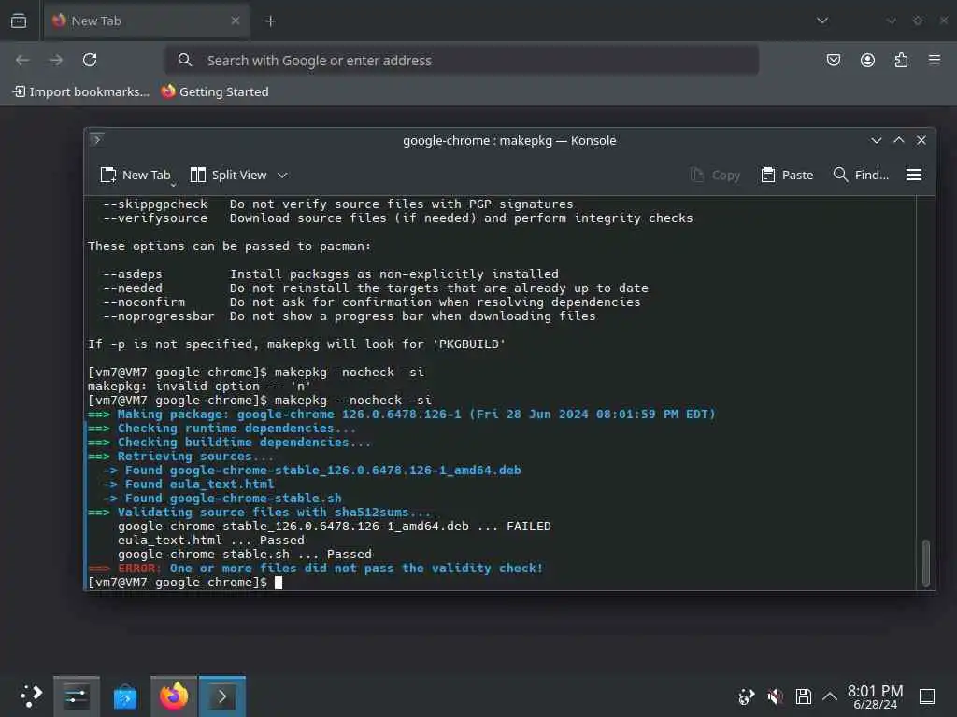Click the --noprogressbar option text
This screenshot has width=957, height=717.
pyautogui.click(x=159, y=316)
